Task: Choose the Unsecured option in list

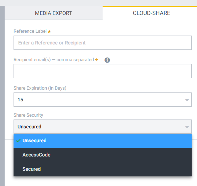Action: click(103, 141)
